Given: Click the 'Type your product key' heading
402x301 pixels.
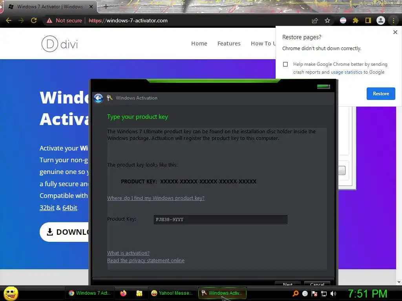Looking at the screenshot, I should coord(137,117).
